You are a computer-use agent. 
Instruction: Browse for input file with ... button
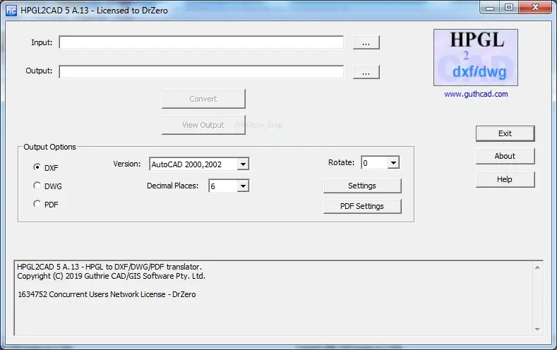[366, 42]
